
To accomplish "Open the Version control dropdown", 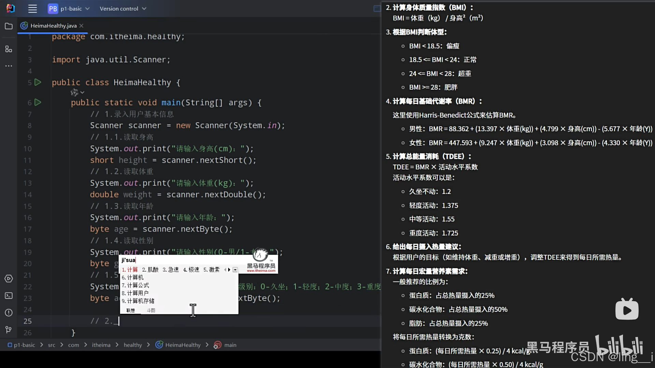I will coord(123,9).
